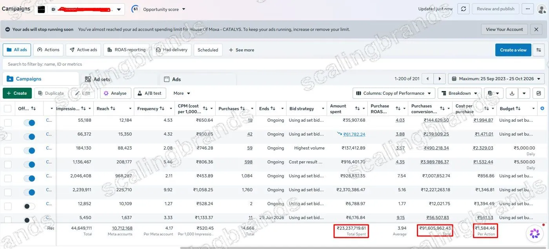Screen dimensions: 549x249
Task: Open the charts panel icon at far right
Action: click(539, 93)
